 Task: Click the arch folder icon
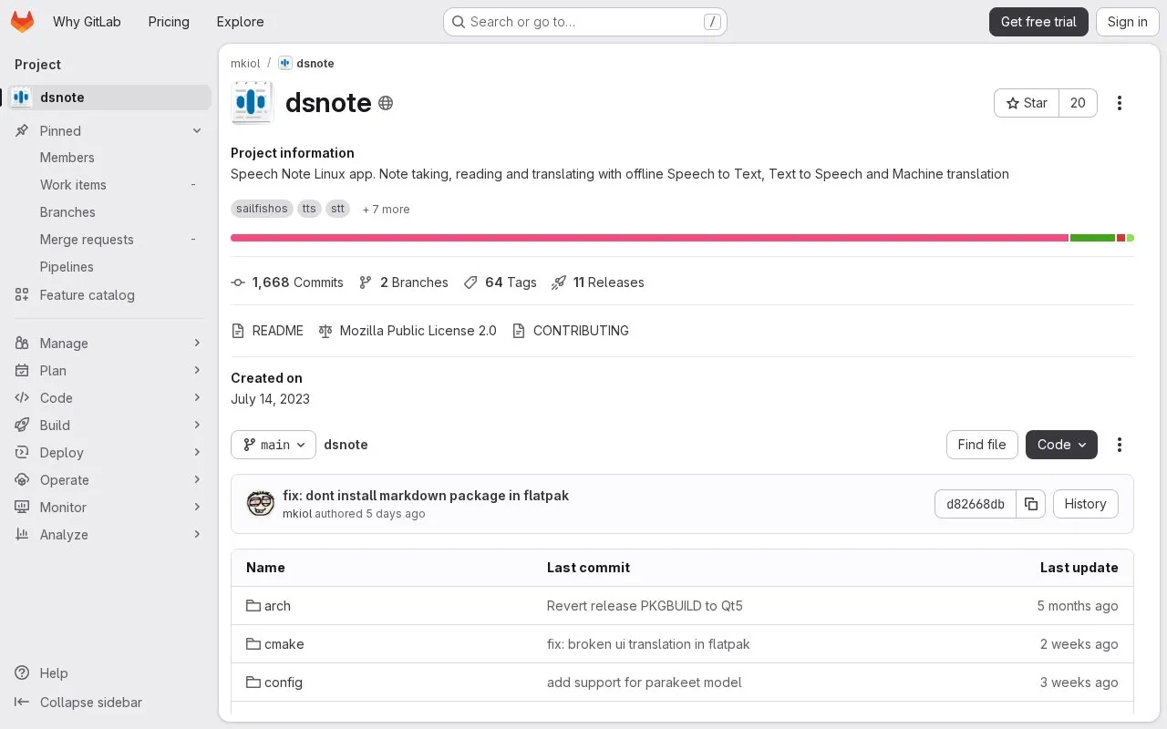point(253,606)
